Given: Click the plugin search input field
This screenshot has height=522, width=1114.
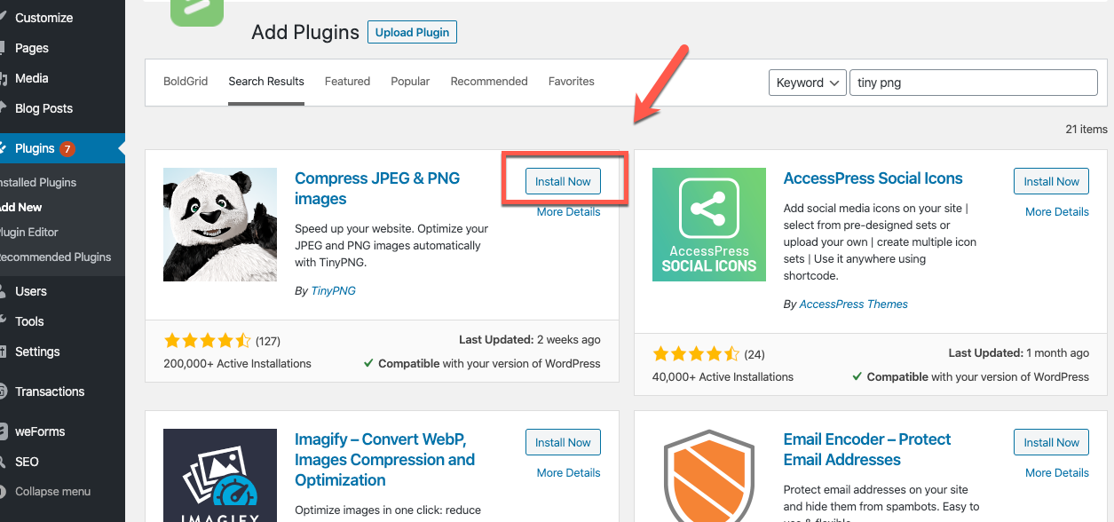Looking at the screenshot, I should coord(973,83).
